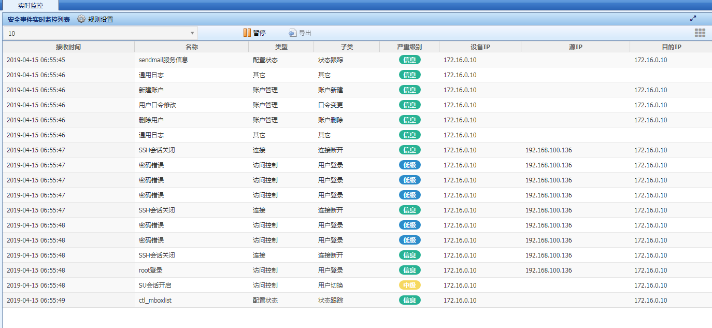The width and height of the screenshot is (712, 328).
Task: Click the 信息 badge in sendmail row
Action: coord(409,60)
